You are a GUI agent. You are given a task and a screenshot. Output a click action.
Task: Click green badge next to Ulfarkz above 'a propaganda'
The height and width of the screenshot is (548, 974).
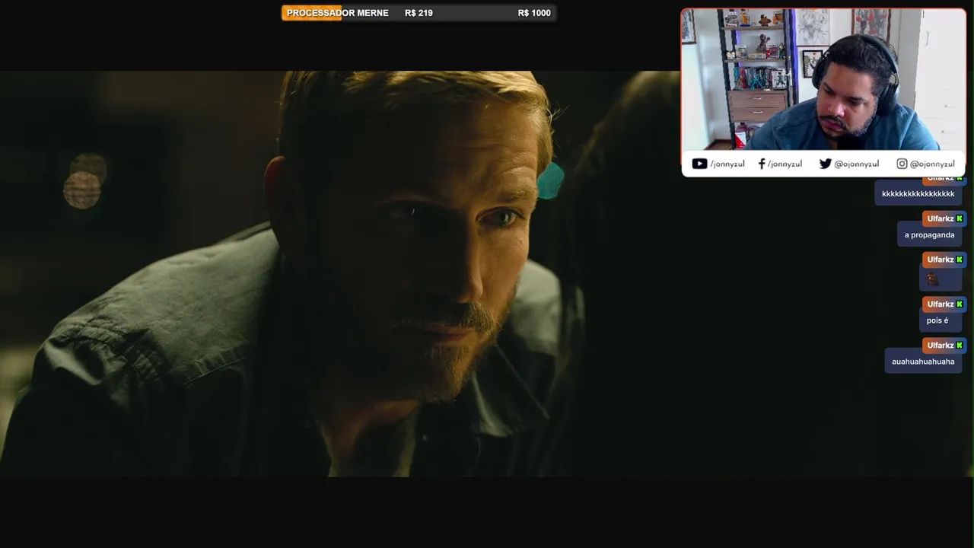(960, 218)
